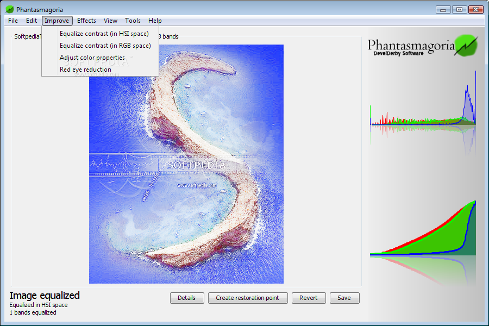Click the Save button

coord(344,298)
